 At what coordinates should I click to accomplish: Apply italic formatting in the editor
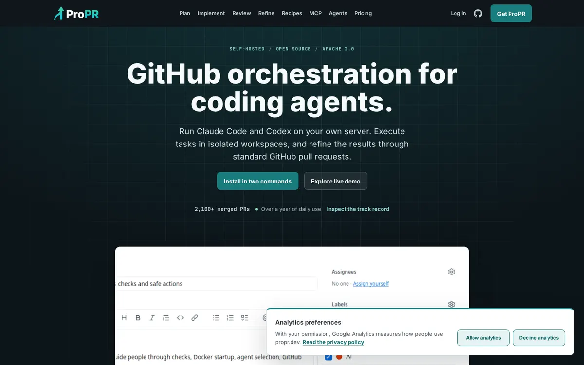tap(152, 318)
